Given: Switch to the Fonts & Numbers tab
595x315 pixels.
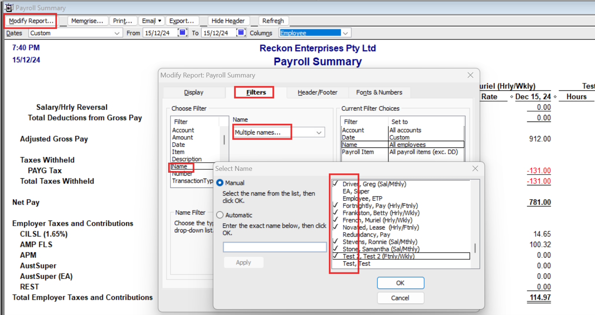Looking at the screenshot, I should click(379, 92).
